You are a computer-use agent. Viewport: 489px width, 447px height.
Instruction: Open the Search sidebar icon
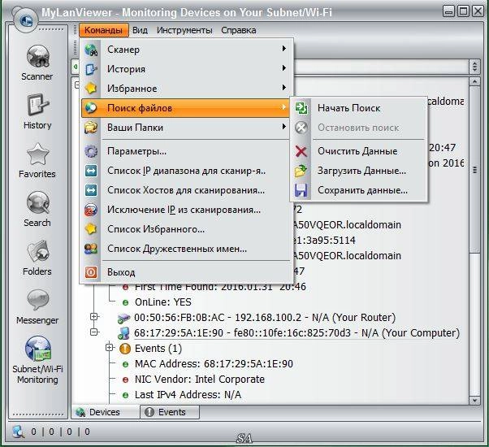pos(37,202)
